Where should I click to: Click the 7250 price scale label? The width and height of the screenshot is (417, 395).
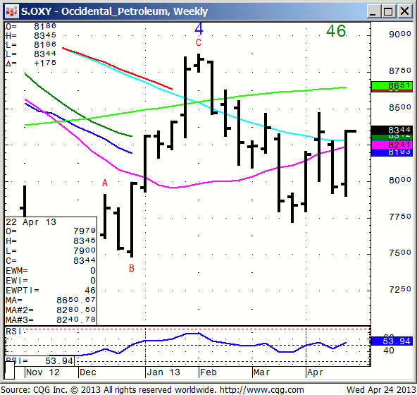point(400,289)
